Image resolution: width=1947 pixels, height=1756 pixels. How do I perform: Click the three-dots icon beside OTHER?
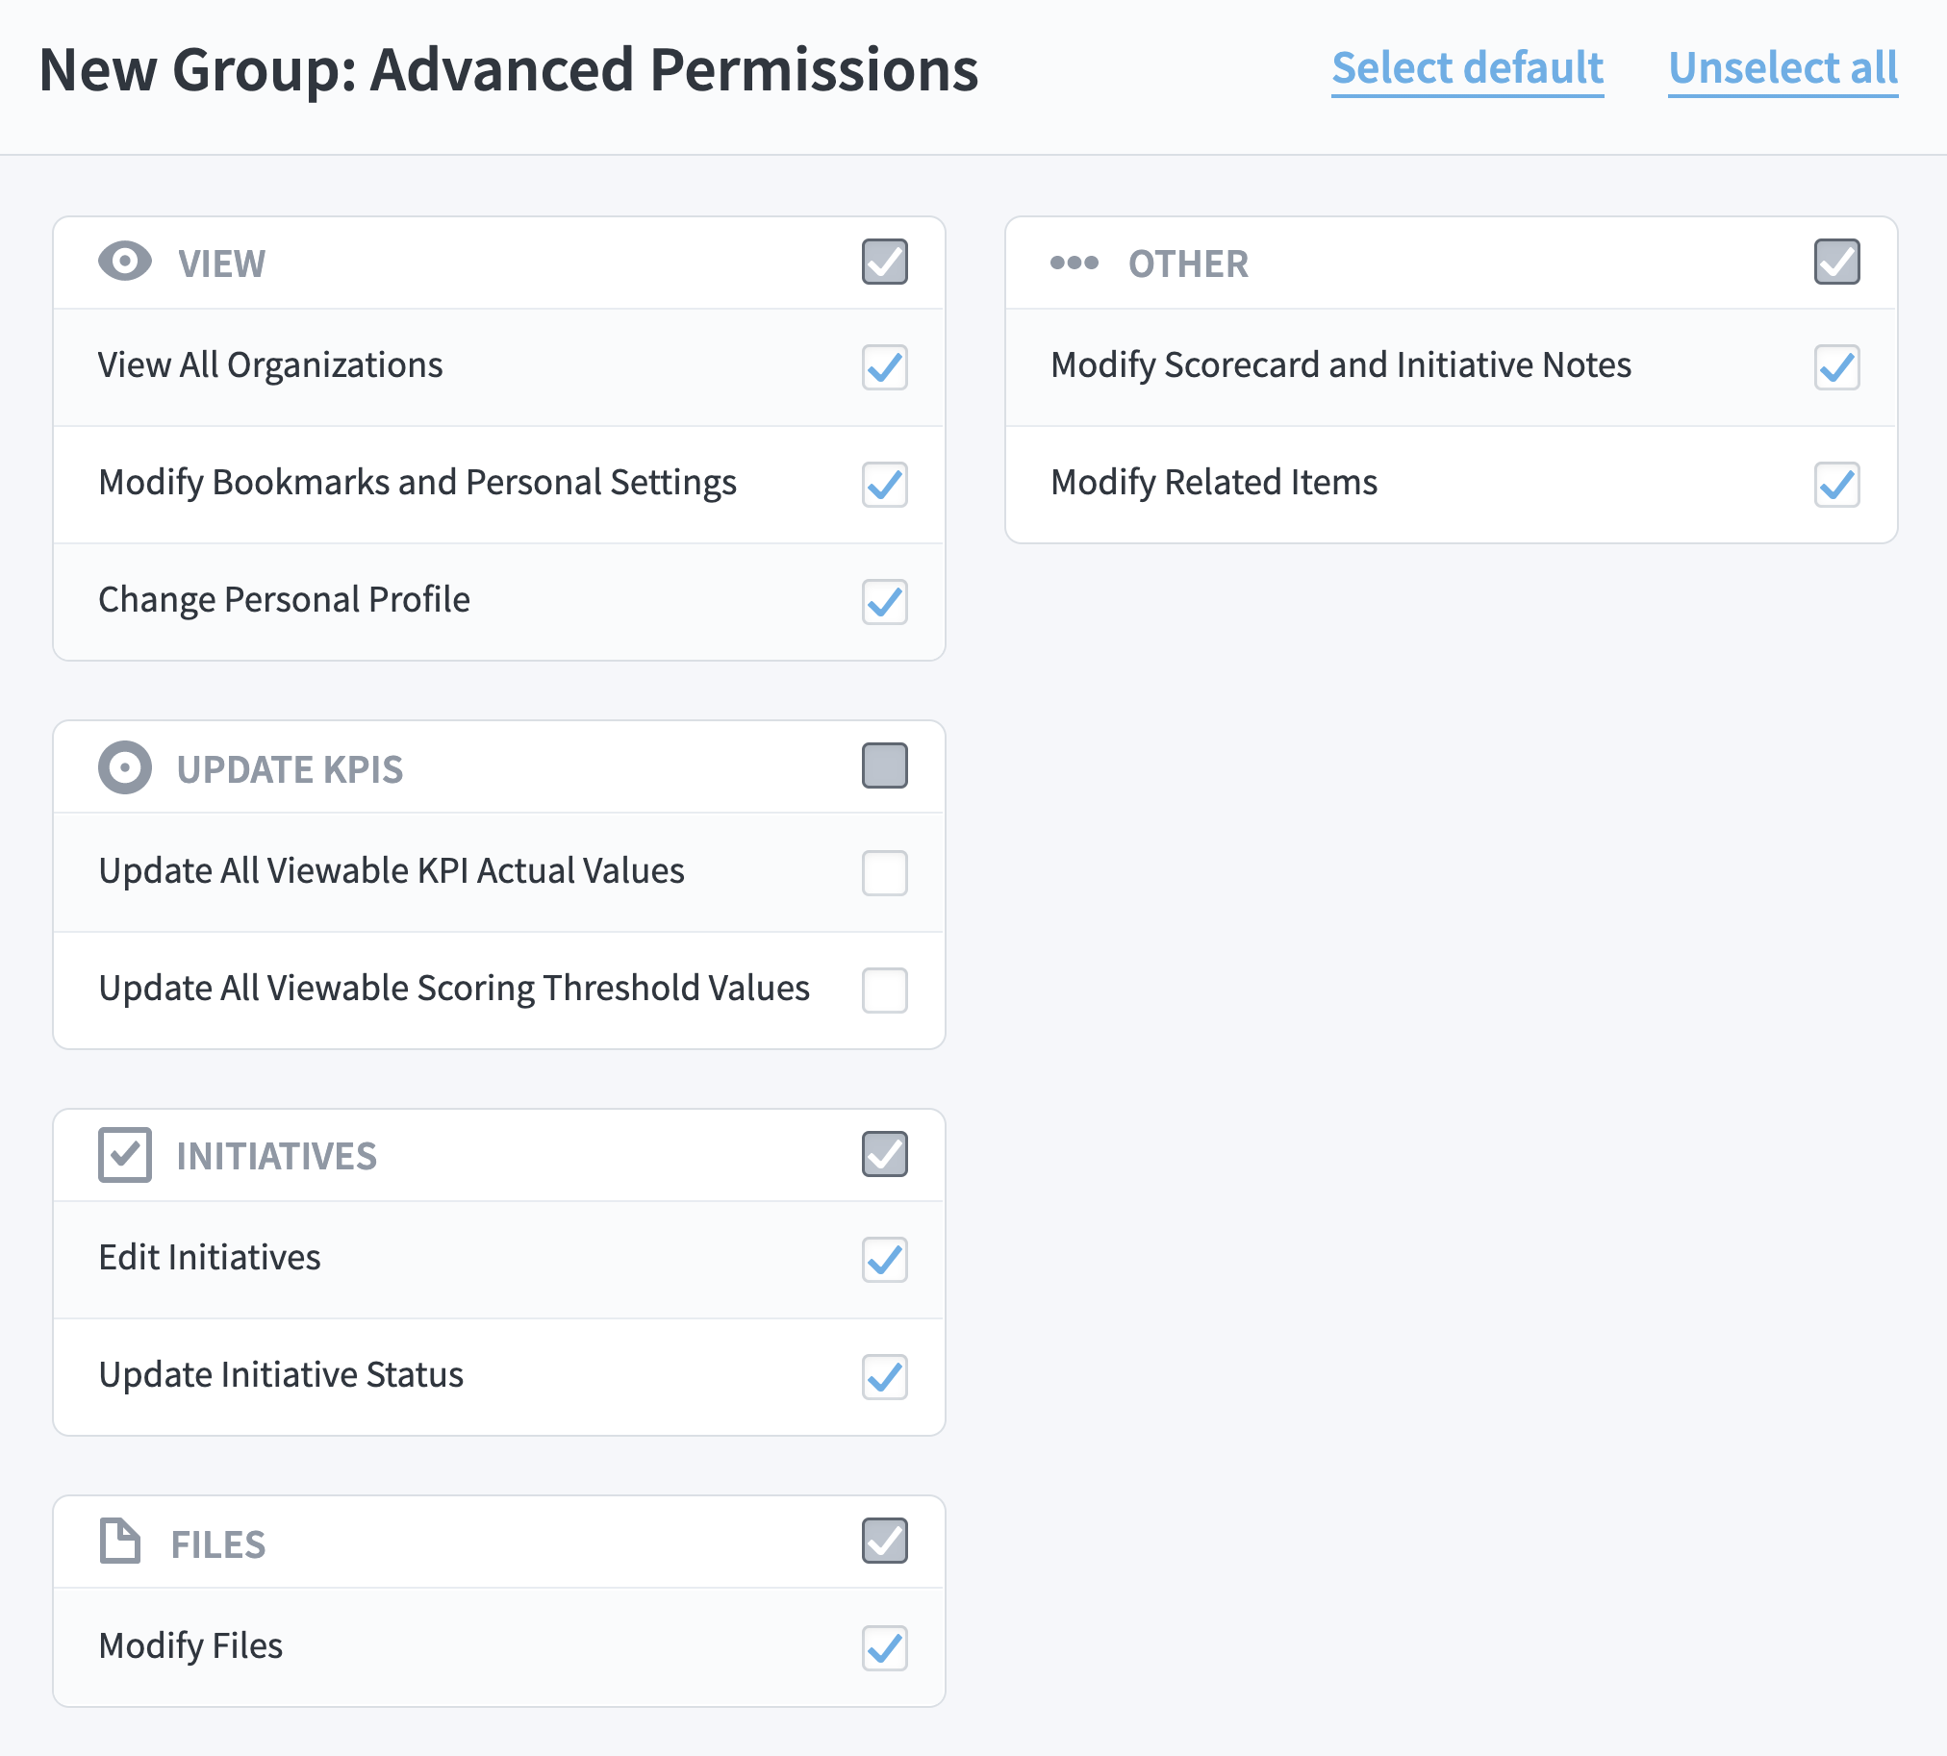1075,263
